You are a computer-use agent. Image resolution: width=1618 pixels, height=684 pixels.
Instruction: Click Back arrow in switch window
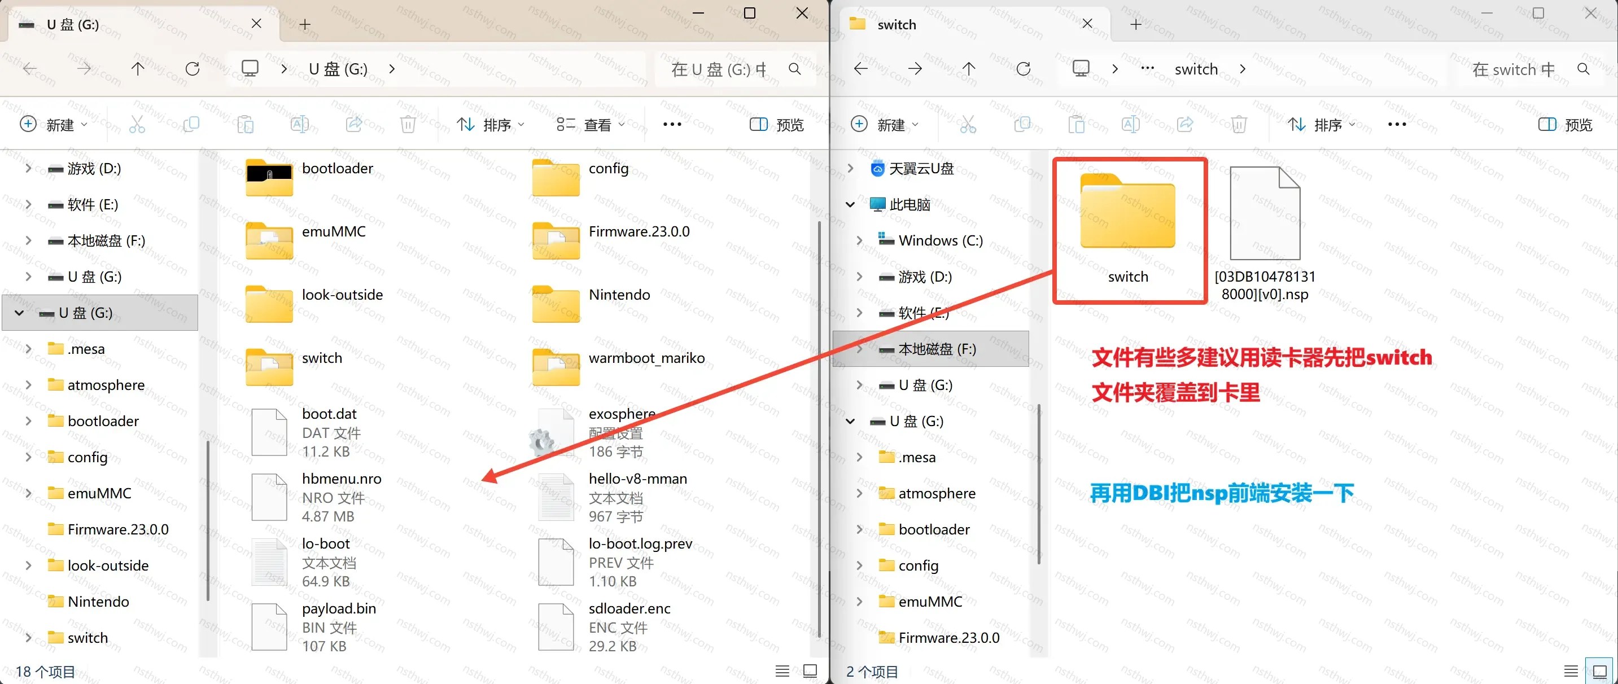pos(861,68)
